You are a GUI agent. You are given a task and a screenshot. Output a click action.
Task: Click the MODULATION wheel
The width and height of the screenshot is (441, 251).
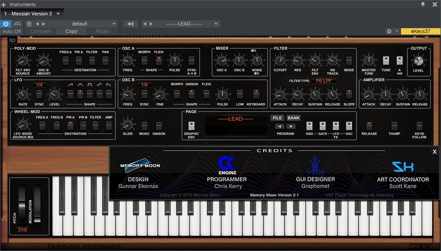37,204
